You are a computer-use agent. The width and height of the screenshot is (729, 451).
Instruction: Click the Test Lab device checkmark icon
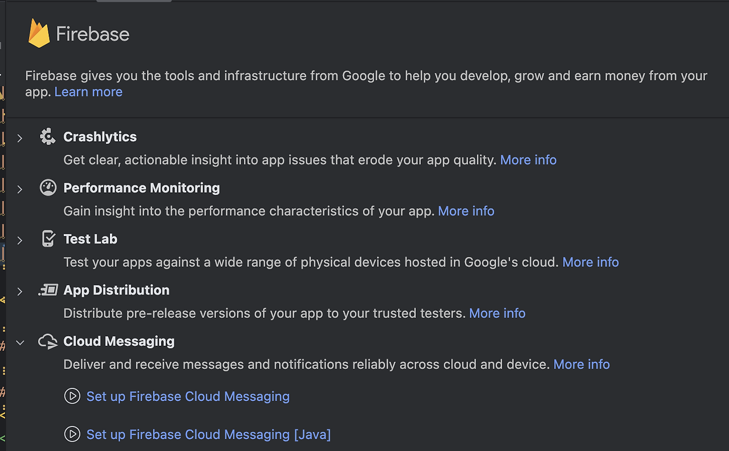pyautogui.click(x=48, y=239)
